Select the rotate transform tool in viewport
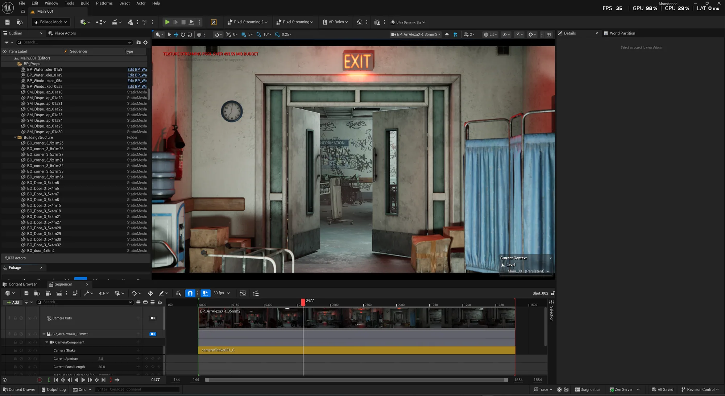Screen dimensions: 725x396 click(183, 34)
